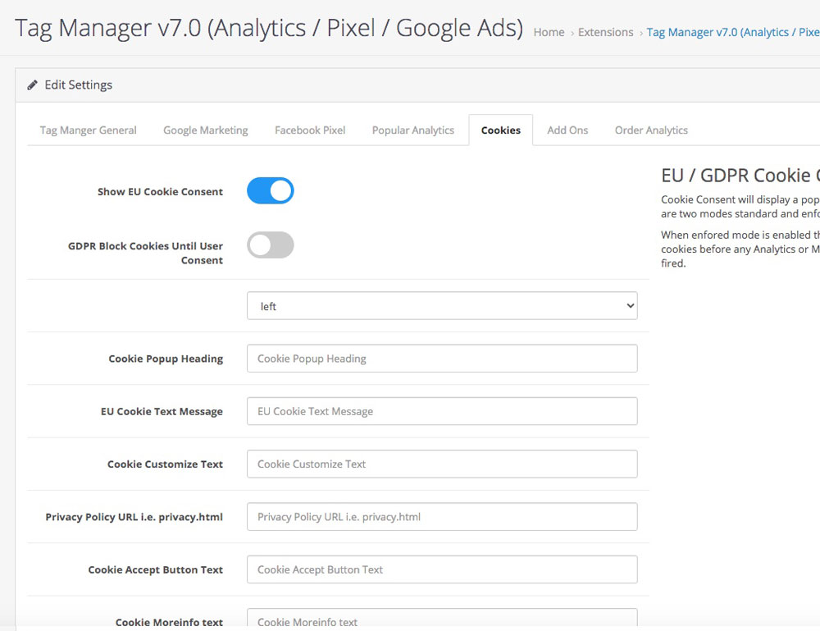Click the Cookie Accept Button Text label

155,569
